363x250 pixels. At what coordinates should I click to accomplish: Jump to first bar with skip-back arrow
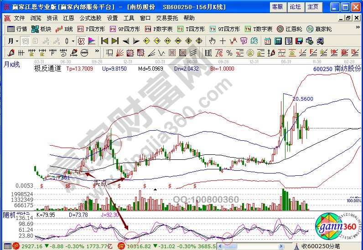click(104, 41)
